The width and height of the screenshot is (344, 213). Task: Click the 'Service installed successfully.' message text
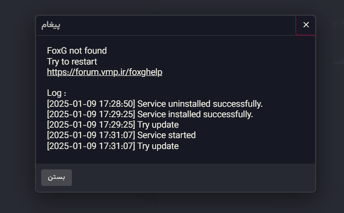[195, 114]
